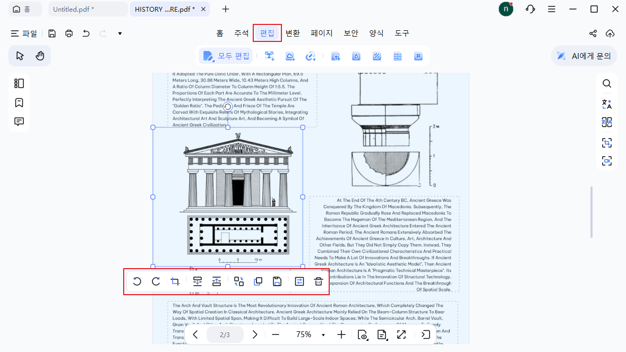Viewport: 626px width, 352px height.
Task: Select the crop image tool
Action: pos(175,281)
